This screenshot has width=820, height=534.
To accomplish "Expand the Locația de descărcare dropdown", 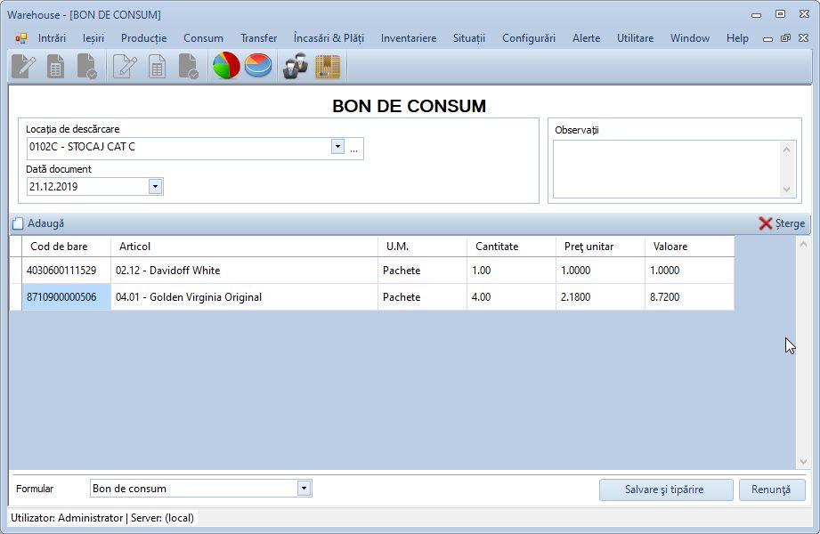I will pyautogui.click(x=337, y=147).
